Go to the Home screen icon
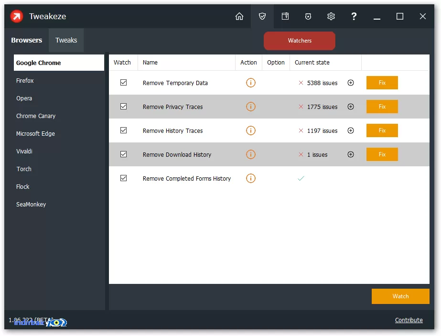The height and width of the screenshot is (336, 441). [239, 16]
